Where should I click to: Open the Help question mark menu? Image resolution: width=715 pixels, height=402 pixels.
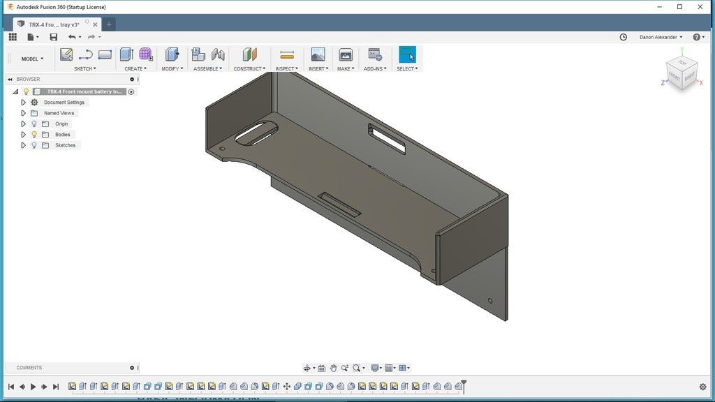coord(698,37)
